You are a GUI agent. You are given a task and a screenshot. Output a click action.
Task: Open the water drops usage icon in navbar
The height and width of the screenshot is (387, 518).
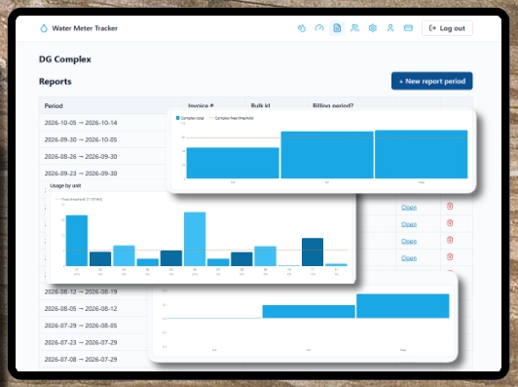(x=301, y=28)
